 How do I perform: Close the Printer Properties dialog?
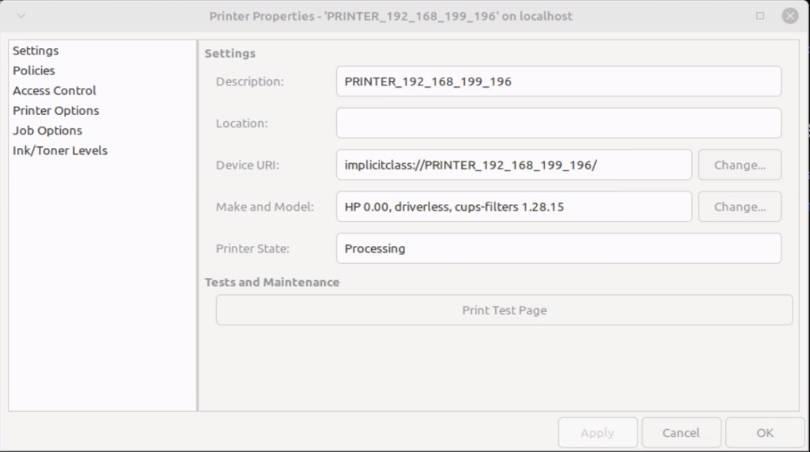pos(789,16)
